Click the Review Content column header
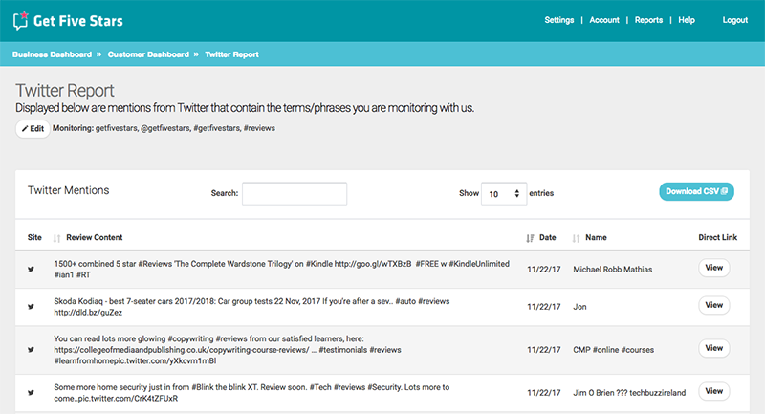This screenshot has width=765, height=414. 94,237
